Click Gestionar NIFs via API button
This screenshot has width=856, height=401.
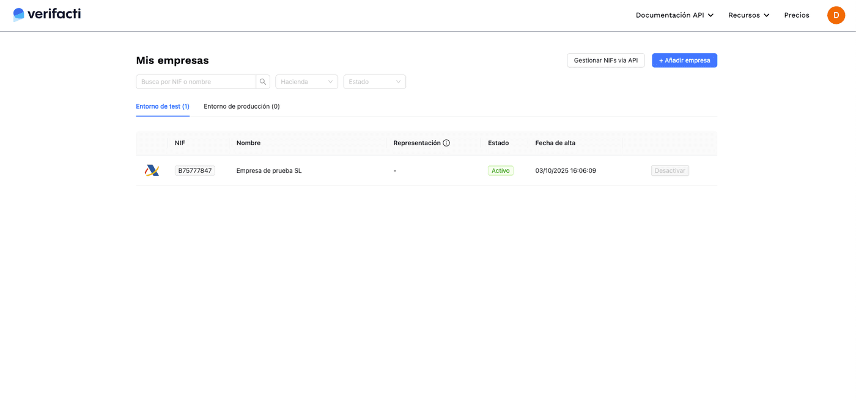point(605,60)
